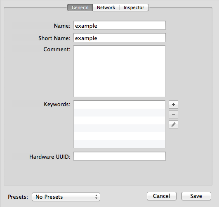Click the Short Name label
This screenshot has width=219, height=207.
click(x=54, y=38)
